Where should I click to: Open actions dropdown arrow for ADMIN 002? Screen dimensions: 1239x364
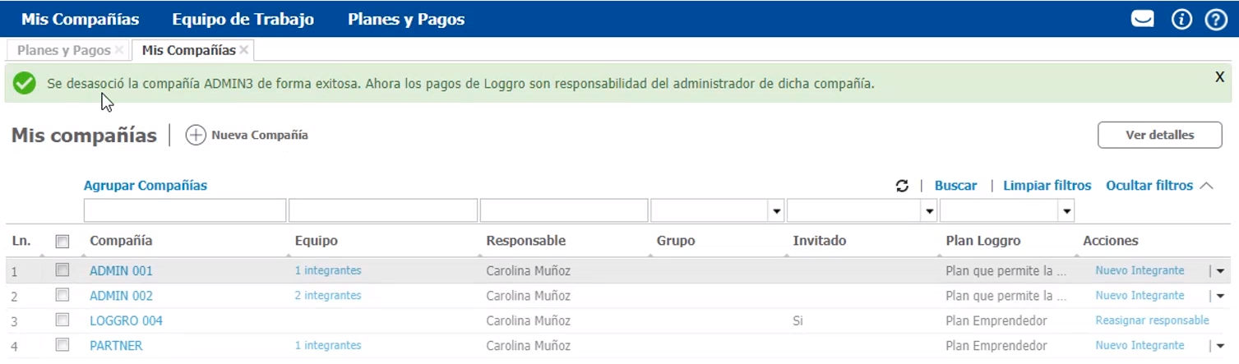pos(1220,296)
